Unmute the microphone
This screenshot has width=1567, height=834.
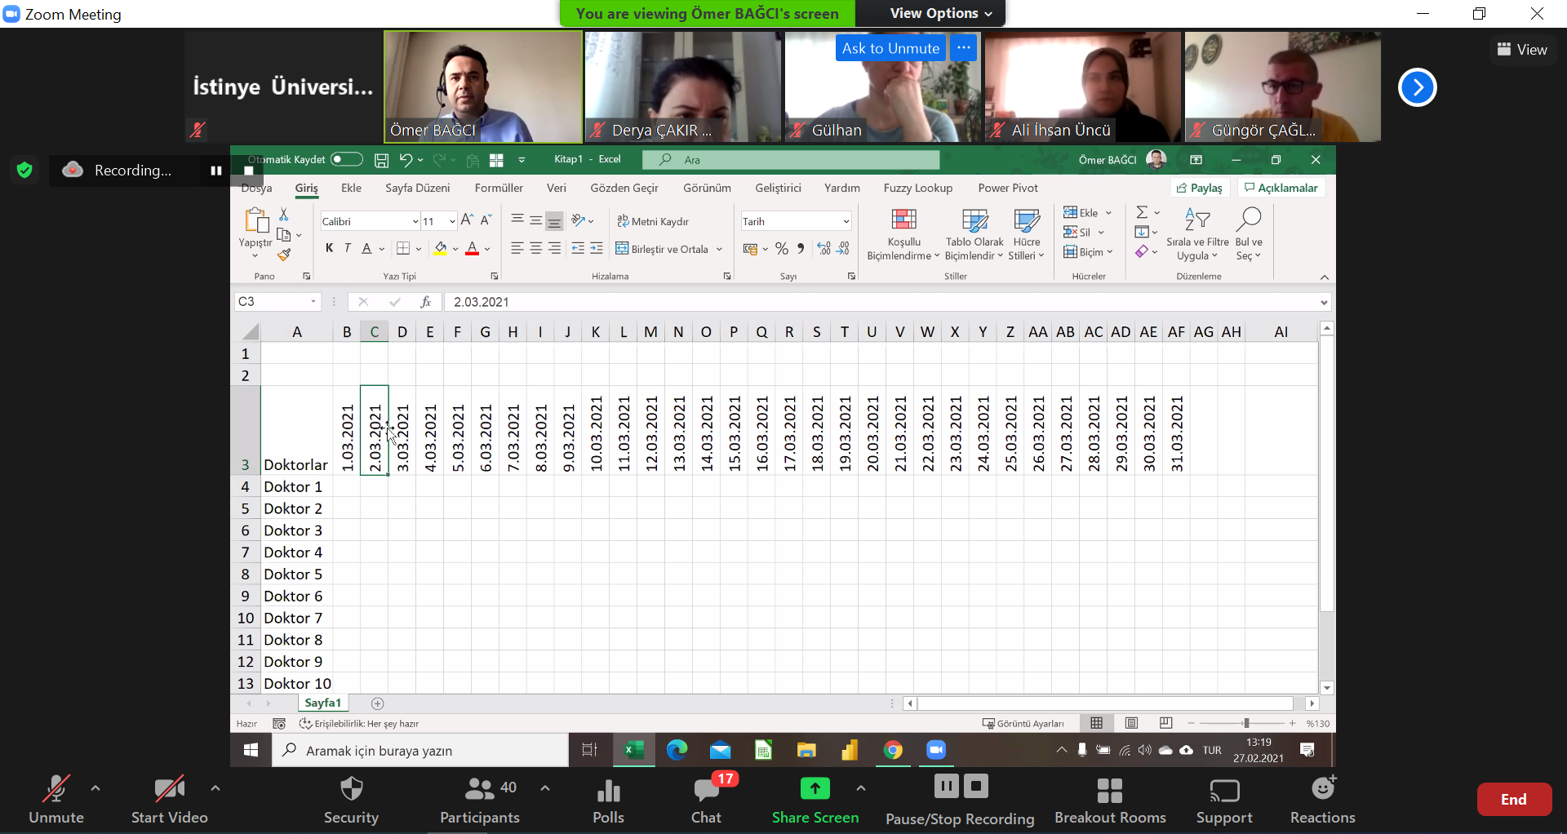pos(55,789)
